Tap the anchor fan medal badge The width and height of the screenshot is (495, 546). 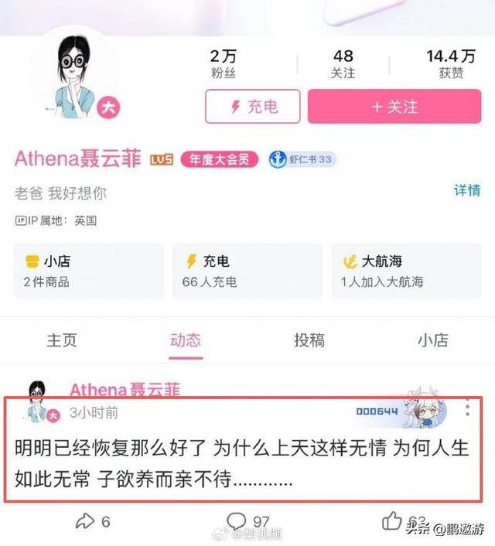[302, 159]
